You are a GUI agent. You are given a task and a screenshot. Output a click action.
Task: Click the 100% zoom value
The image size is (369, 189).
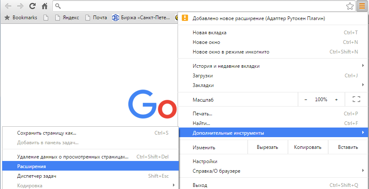coord(321,100)
